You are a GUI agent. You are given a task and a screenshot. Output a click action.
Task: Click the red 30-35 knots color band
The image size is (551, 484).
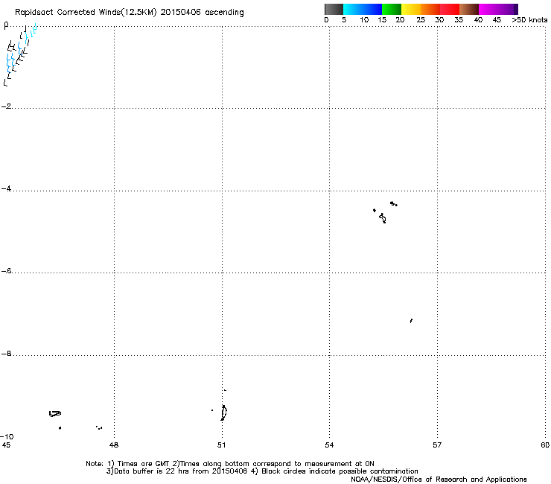(x=450, y=9)
